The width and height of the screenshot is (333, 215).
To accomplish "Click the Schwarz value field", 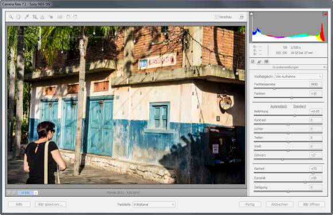I will (x=316, y=155).
